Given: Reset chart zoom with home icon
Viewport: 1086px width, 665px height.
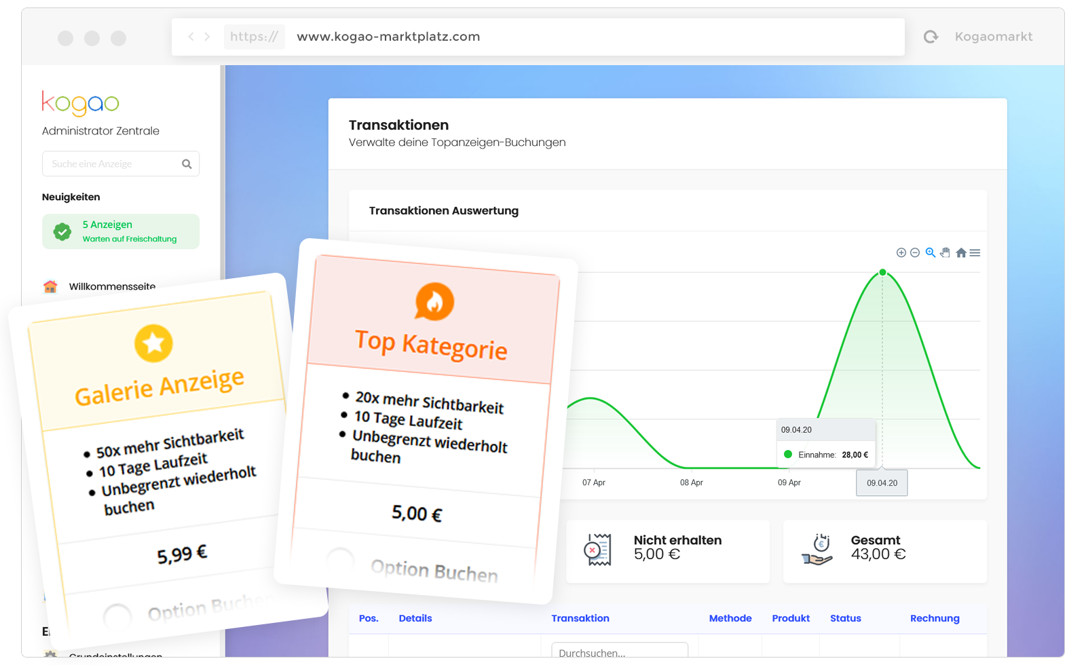Looking at the screenshot, I should (x=961, y=252).
